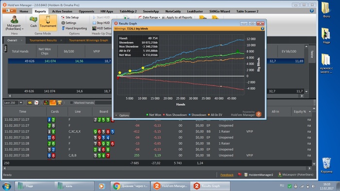The width and height of the screenshot is (340, 191).
Task: Click Start HUD
Action: pos(101,17)
